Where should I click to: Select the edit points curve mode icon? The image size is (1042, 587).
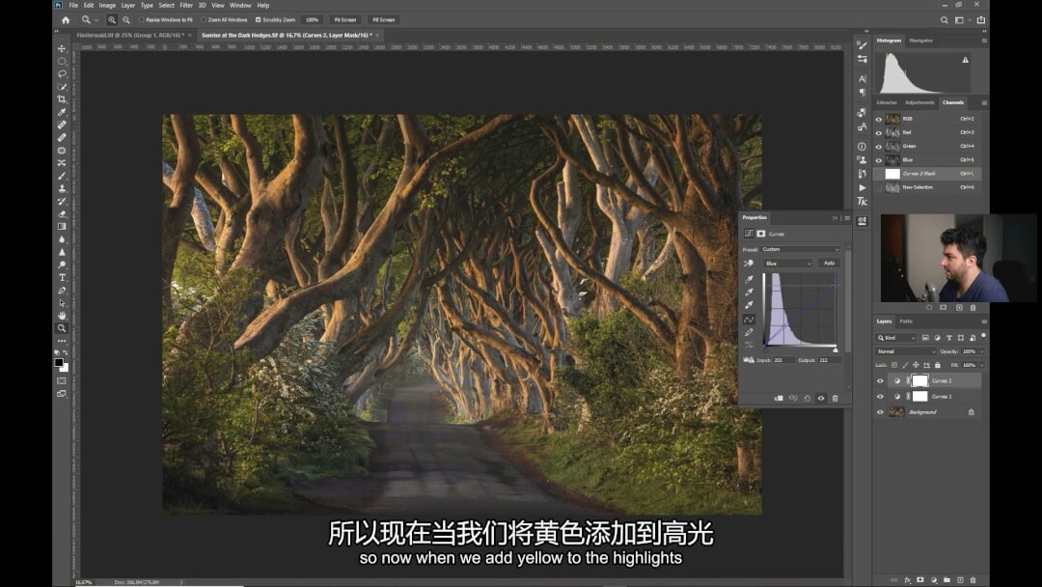pos(749,320)
